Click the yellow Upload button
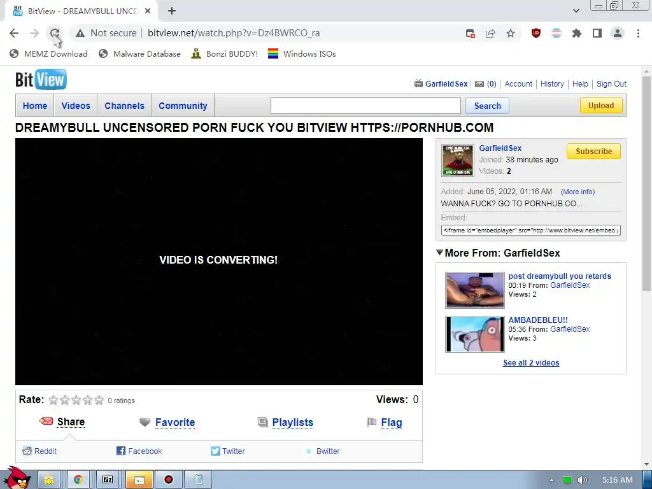652x489 pixels. tap(601, 106)
